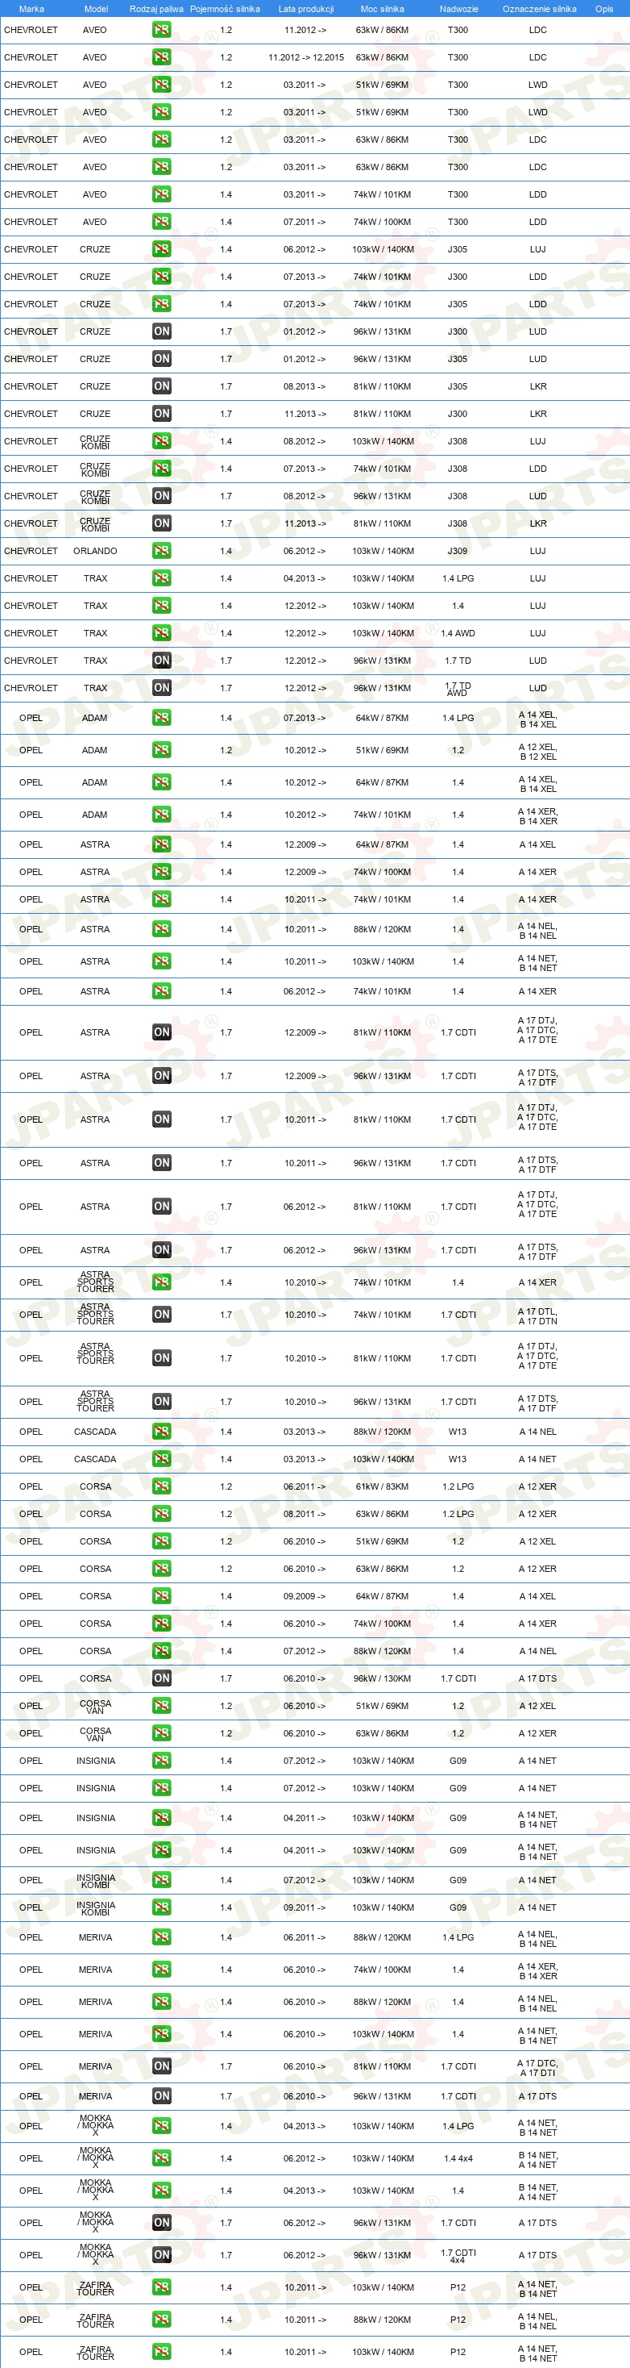Screen dimensions: 630x2368
Task: Click petrol icon in ASTRA SPORTS TOURER 1.4 row
Action: coord(162,1282)
